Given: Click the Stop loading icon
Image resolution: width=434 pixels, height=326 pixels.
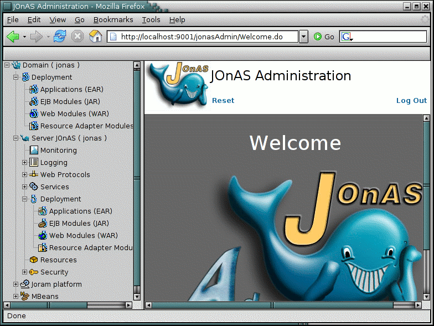Looking at the screenshot, I should coord(77,37).
